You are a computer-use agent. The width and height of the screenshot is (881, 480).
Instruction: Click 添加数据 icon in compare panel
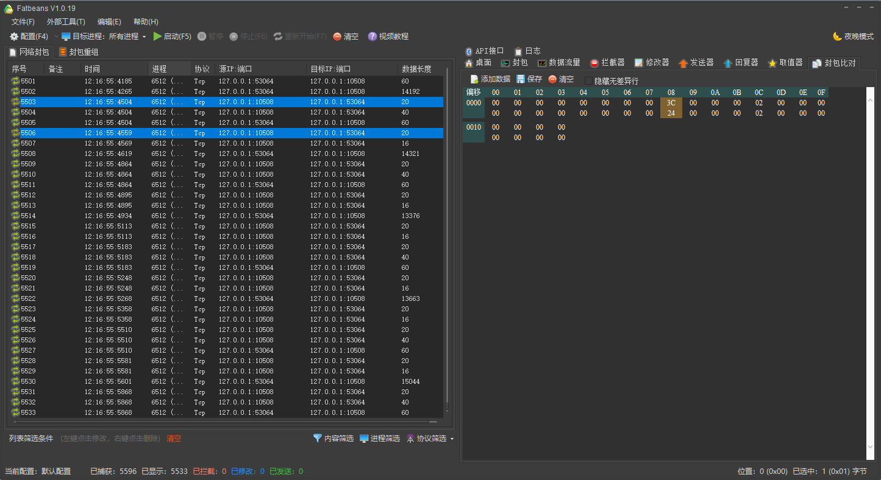pos(474,79)
